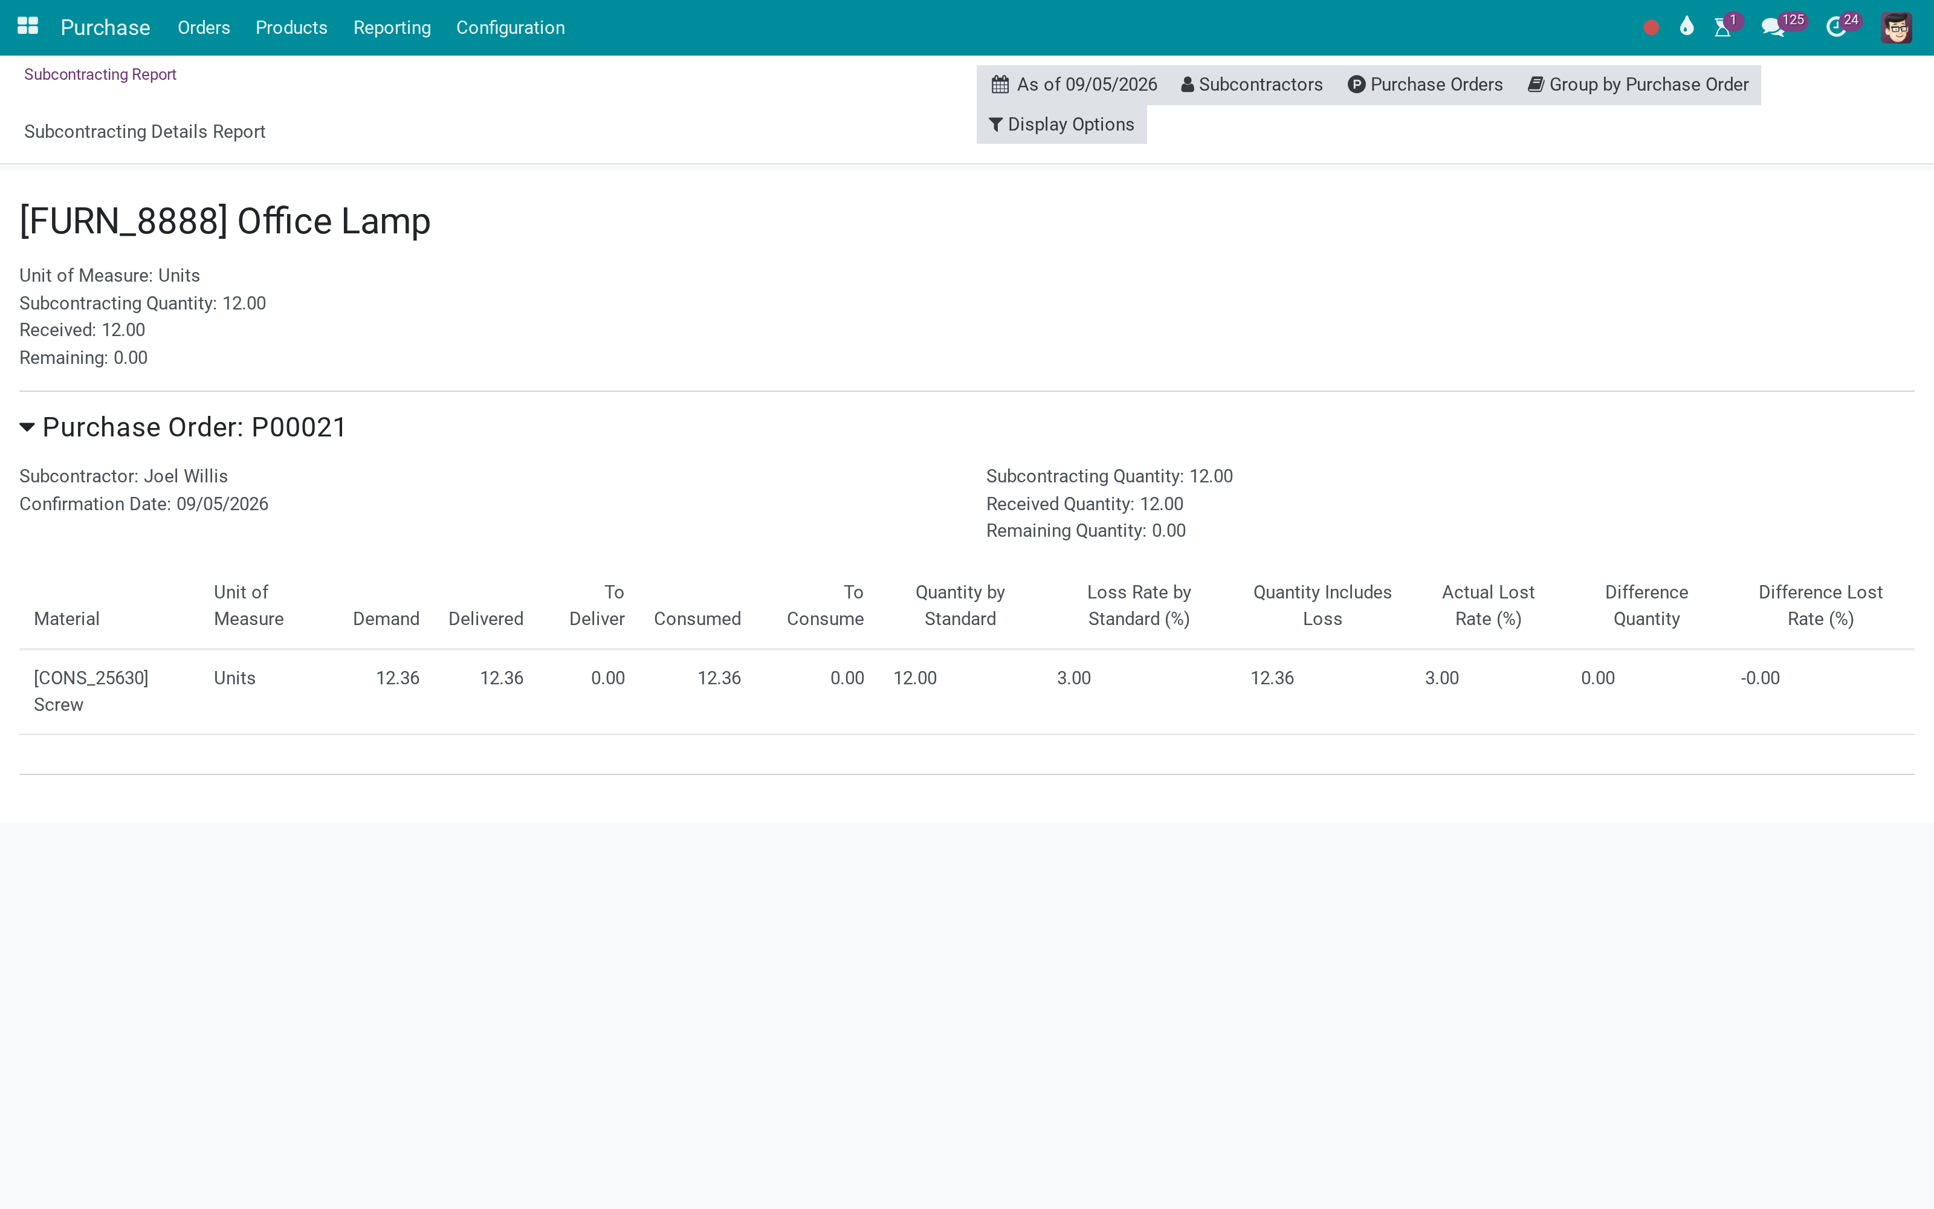Click the Material column header
This screenshot has width=1934, height=1209.
pos(66,619)
